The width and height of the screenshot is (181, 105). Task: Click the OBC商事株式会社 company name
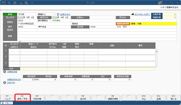pos(170,7)
